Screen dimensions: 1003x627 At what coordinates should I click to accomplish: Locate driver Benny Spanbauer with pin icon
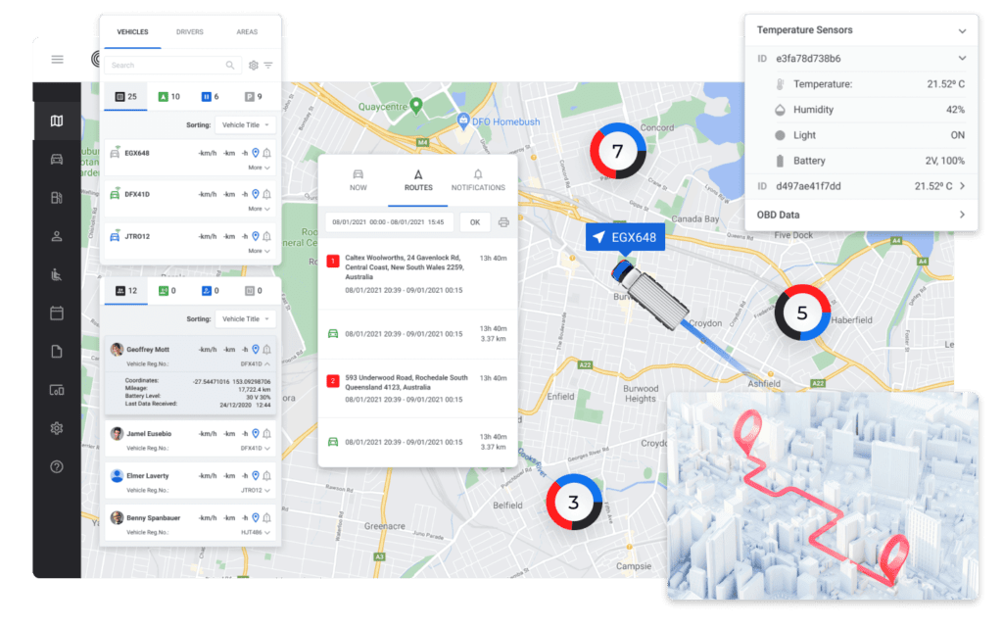pyautogui.click(x=256, y=517)
